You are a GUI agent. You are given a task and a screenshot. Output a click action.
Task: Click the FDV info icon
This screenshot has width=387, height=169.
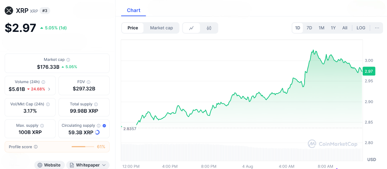click(x=89, y=82)
